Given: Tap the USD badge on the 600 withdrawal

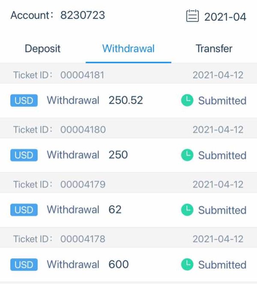Looking at the screenshot, I should (24, 264).
